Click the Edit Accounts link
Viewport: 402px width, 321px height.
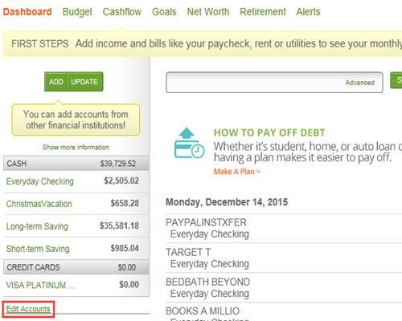pos(28,309)
